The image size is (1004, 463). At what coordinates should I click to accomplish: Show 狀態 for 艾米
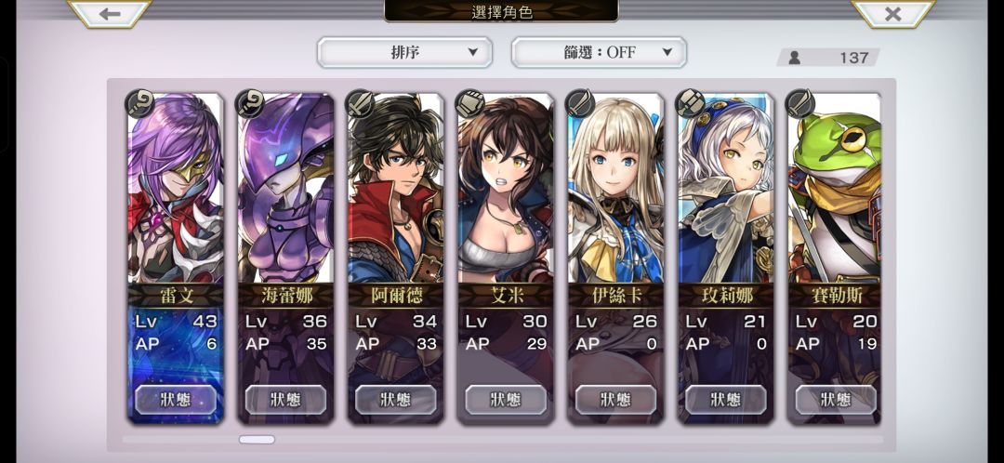point(506,400)
